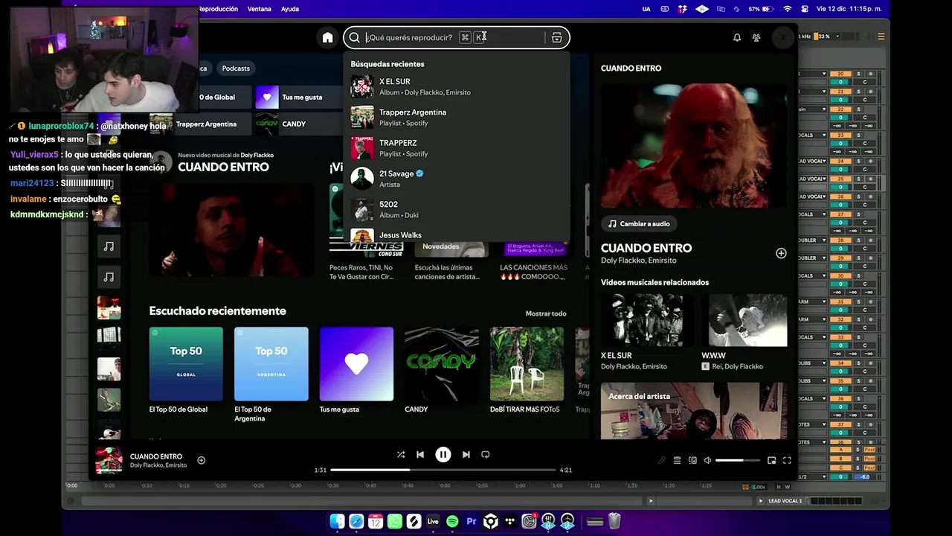Open friend activity icon
Viewport: 952px width, 536px height.
pyautogui.click(x=756, y=37)
